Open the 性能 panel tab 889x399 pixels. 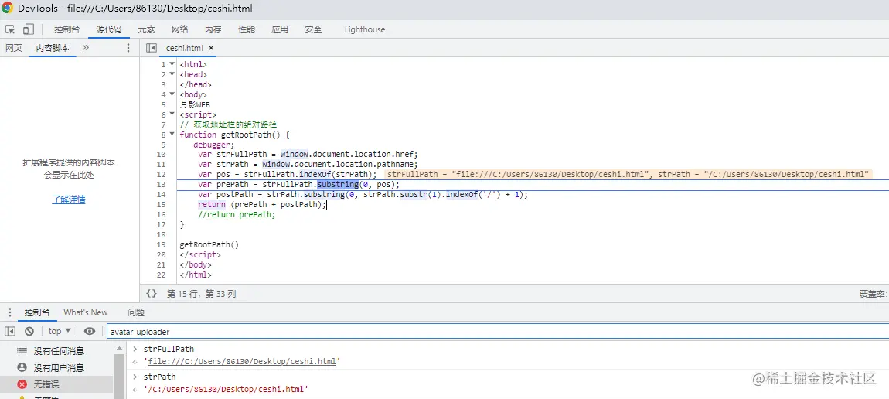[247, 29]
